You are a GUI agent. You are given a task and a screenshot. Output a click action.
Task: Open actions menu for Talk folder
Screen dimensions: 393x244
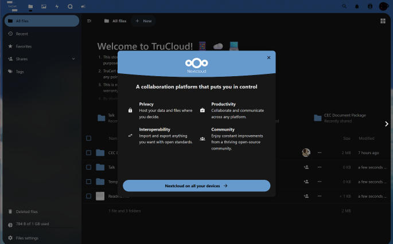pos(320,167)
